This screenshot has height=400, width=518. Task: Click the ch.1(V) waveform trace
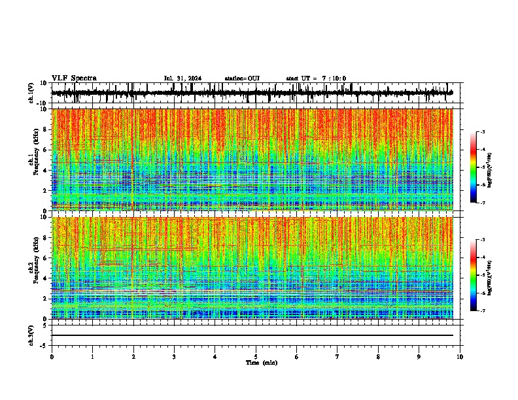click(252, 93)
